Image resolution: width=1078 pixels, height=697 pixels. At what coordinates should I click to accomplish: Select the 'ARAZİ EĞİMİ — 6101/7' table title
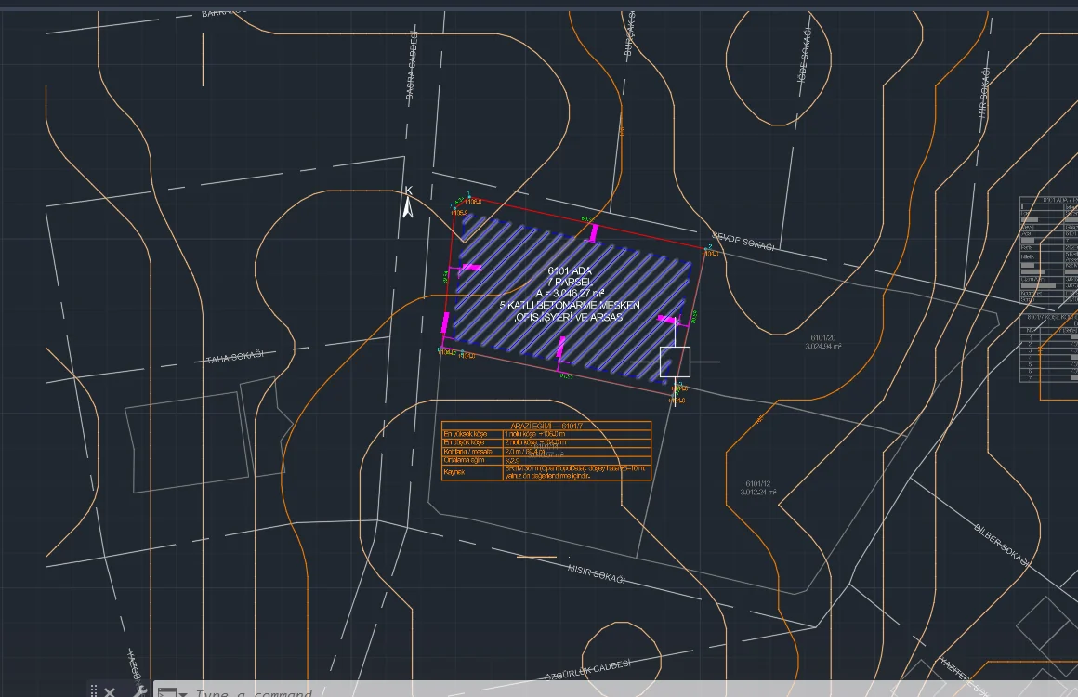tap(546, 427)
